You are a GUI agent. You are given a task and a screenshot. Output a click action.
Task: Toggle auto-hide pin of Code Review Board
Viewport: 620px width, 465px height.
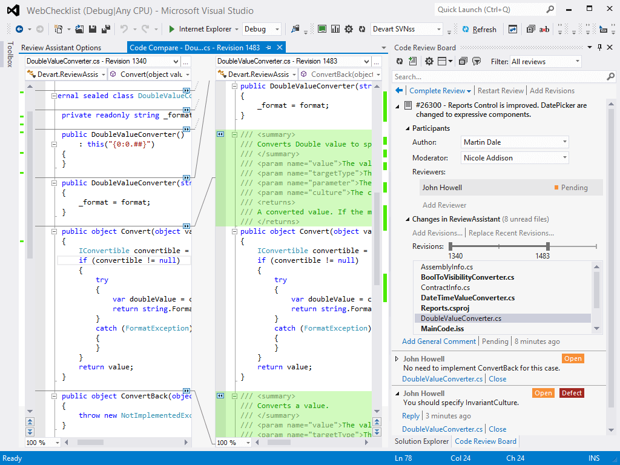click(x=600, y=47)
